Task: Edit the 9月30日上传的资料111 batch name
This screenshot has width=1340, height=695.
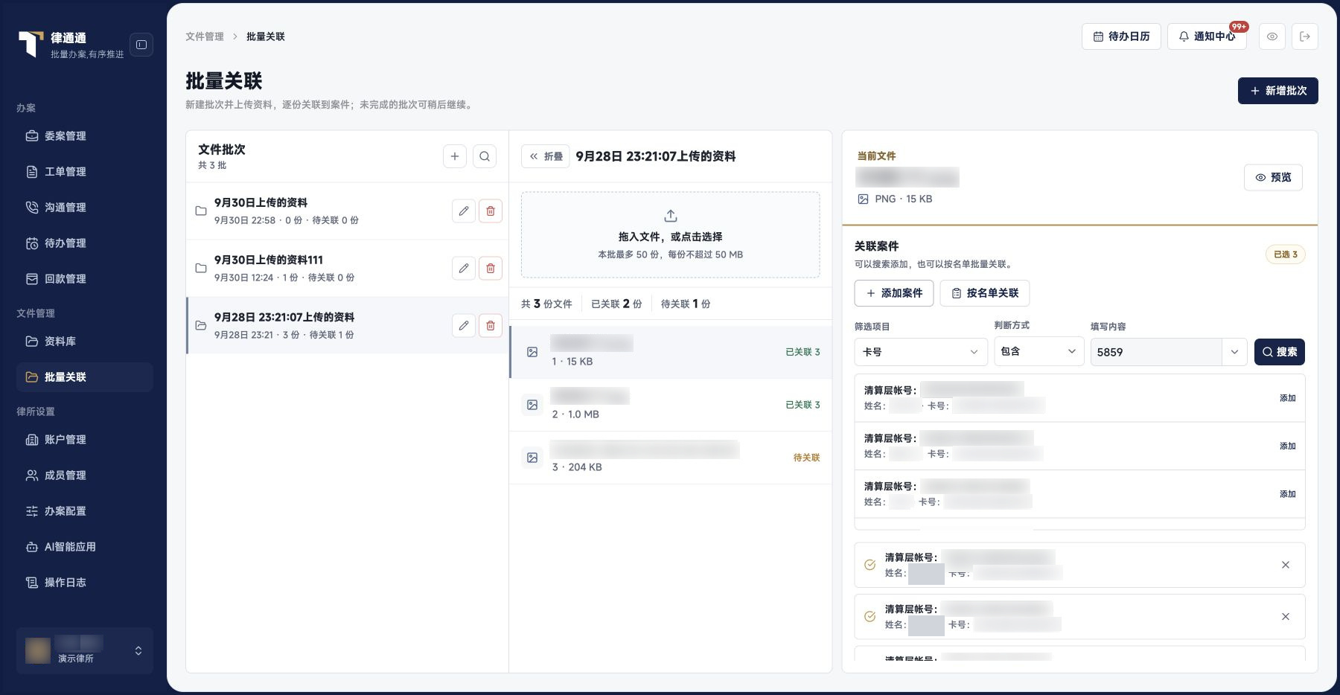Action: click(x=464, y=268)
